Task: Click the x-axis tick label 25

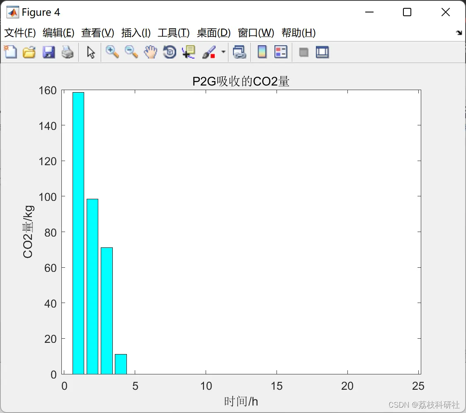Action: [418, 386]
